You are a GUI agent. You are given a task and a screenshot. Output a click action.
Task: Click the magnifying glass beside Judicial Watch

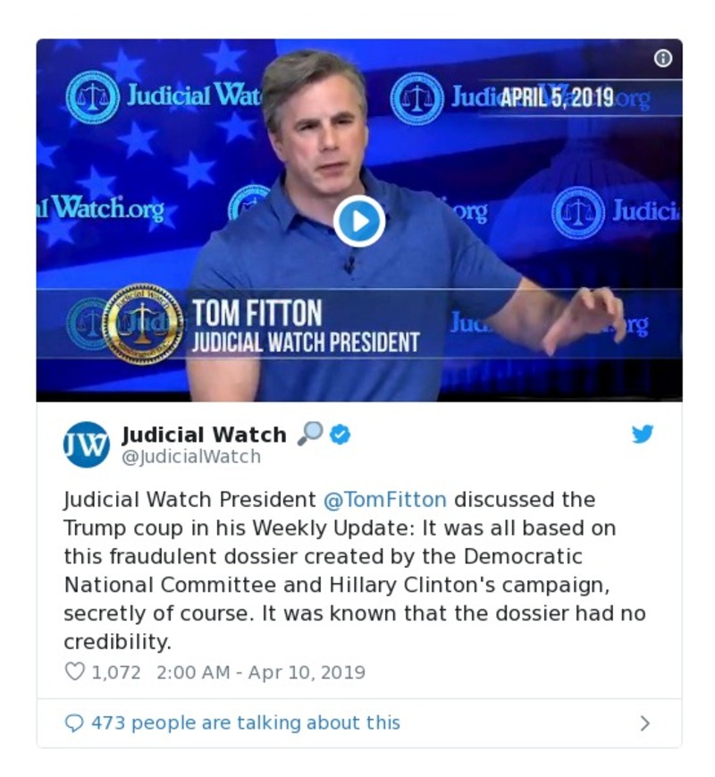(x=309, y=435)
